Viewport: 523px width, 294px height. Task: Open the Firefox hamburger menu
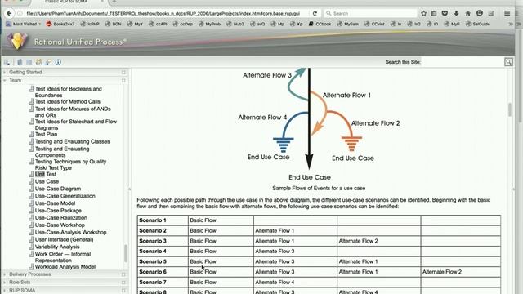[507, 13]
